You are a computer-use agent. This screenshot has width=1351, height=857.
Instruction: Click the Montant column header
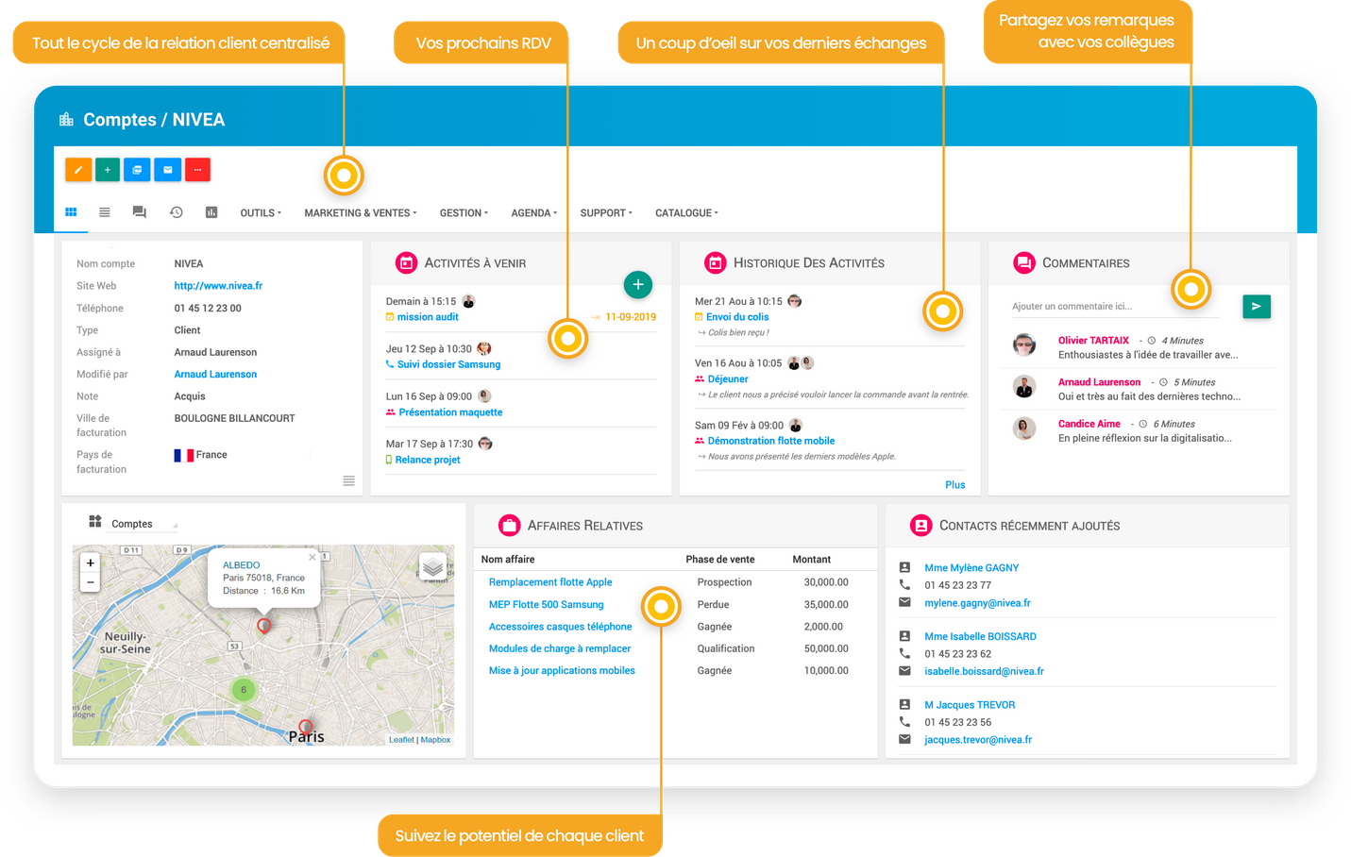(x=812, y=560)
